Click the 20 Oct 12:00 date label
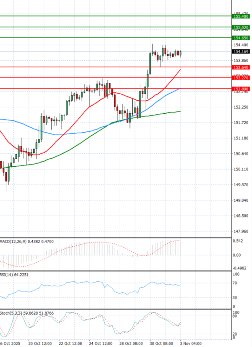Viewport: 252px width, 347px height. (x=40, y=343)
